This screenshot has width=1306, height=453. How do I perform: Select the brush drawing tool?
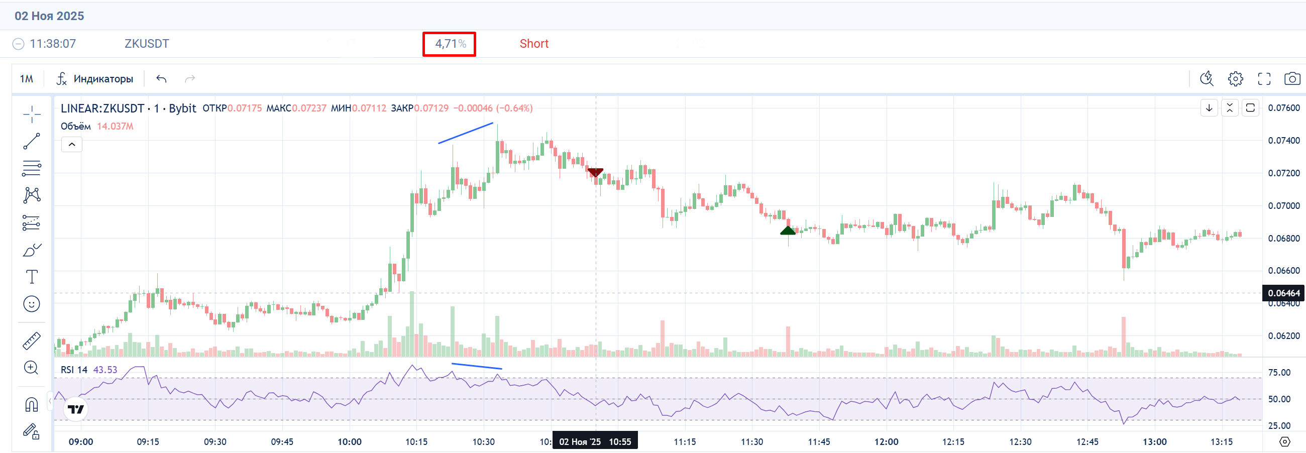(32, 250)
